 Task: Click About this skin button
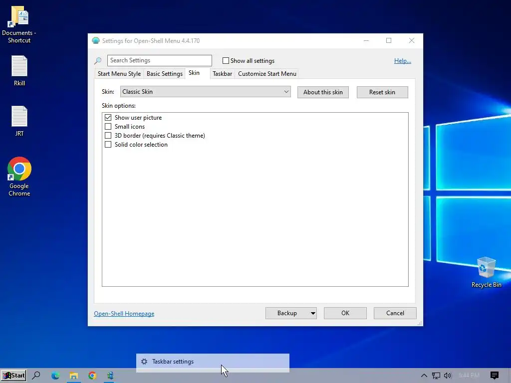pos(323,92)
